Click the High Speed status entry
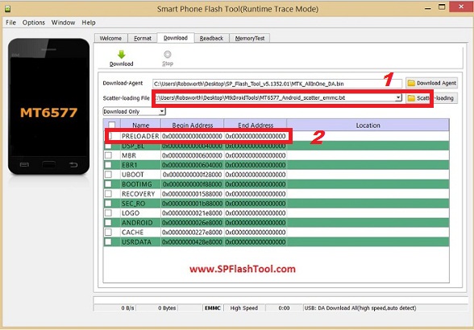474x330 pixels. coord(244,308)
